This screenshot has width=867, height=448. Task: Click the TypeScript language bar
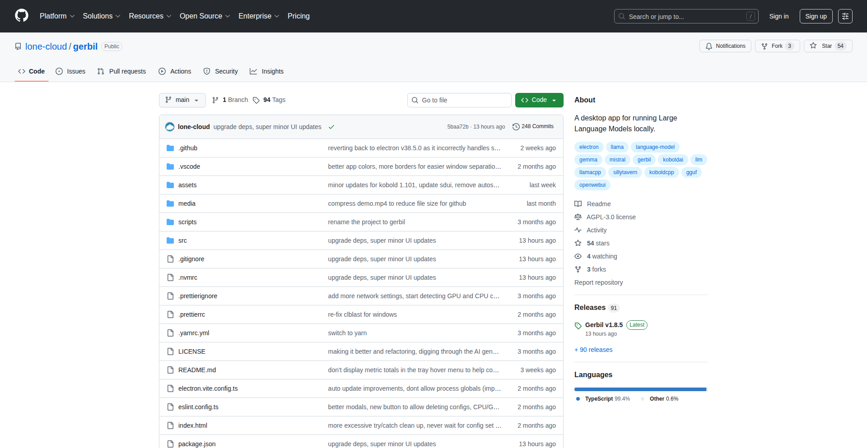(x=639, y=389)
